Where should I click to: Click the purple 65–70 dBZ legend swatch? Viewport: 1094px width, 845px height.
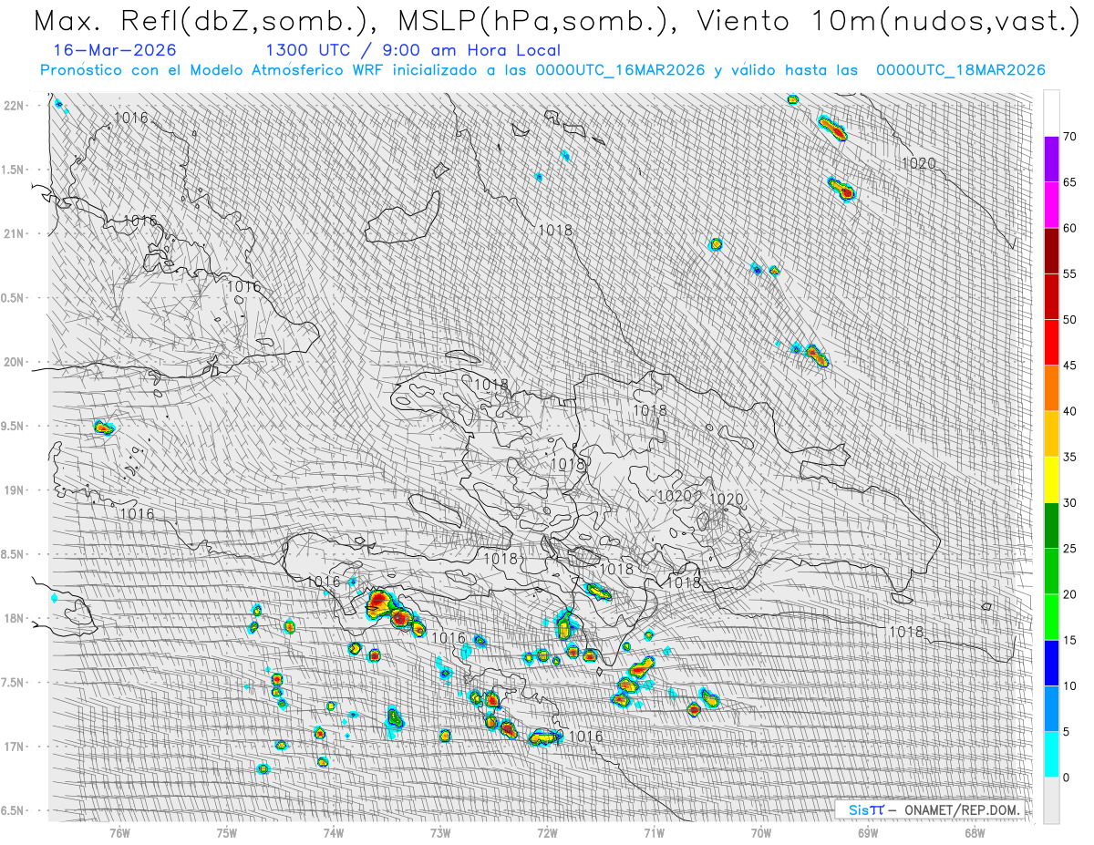coord(1051,160)
